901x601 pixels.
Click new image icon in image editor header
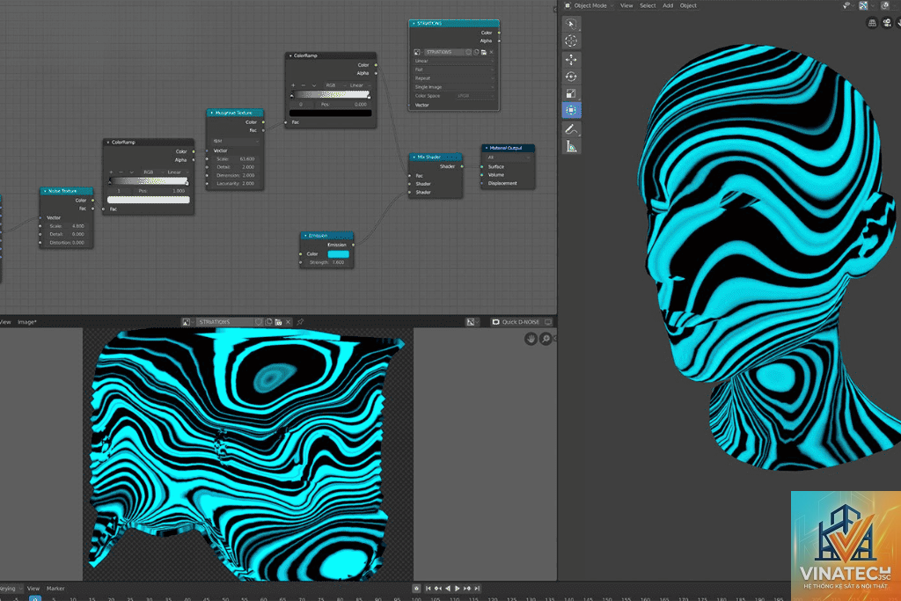[x=268, y=322]
